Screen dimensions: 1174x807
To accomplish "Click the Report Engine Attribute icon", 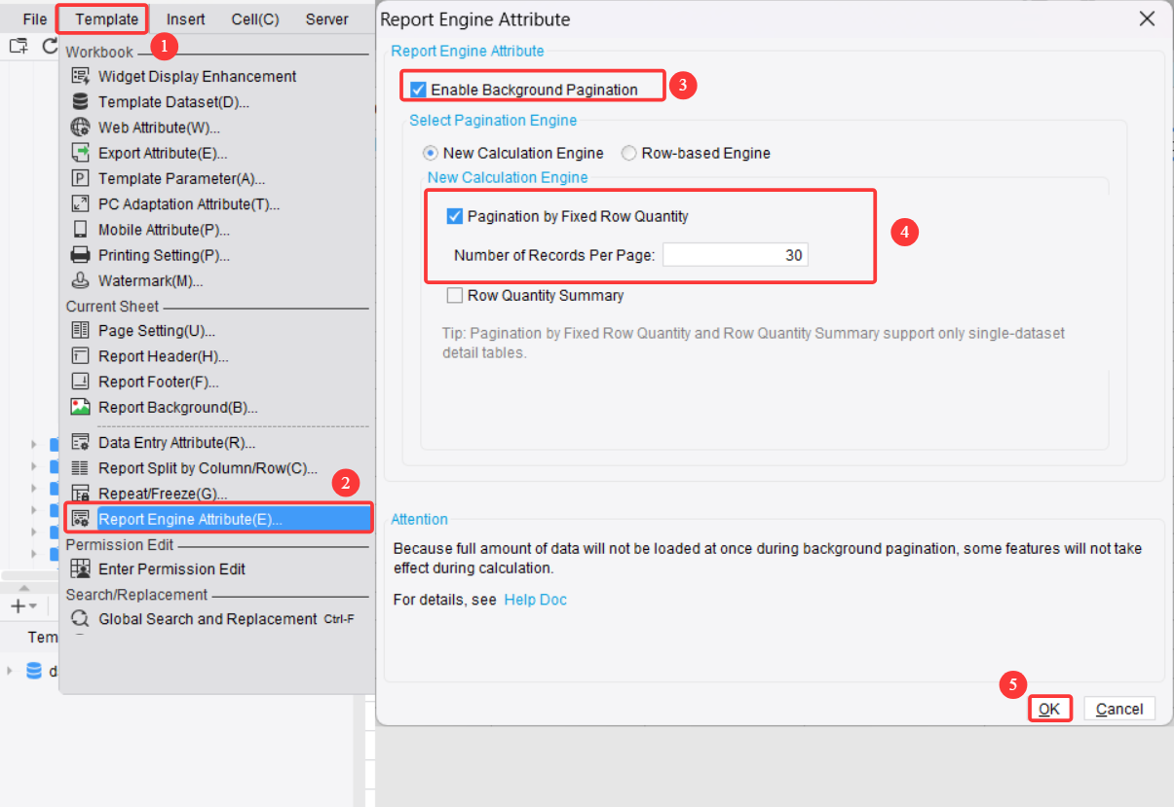I will point(81,519).
